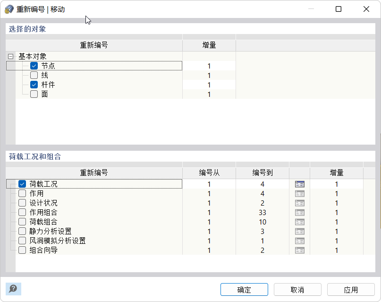
Task: Open help with the question mark icon
Action: point(13,289)
